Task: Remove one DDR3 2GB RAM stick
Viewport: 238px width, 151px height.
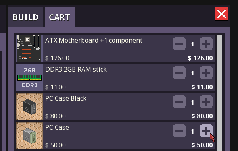Action: (x=179, y=73)
